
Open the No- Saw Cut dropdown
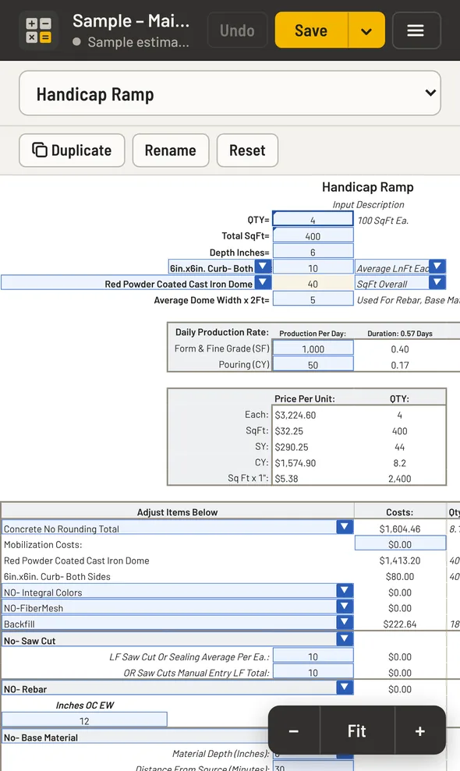click(x=345, y=638)
